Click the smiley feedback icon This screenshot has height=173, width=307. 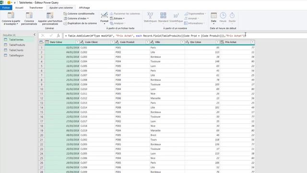(x=9, y=2)
